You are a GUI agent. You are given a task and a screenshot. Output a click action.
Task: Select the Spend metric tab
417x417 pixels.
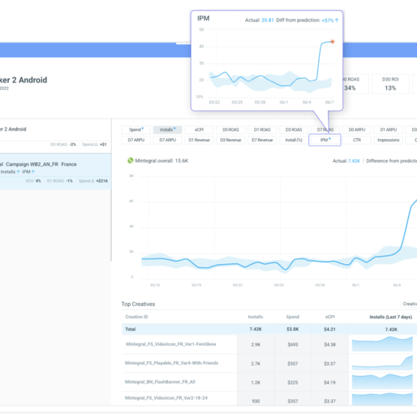[136, 130]
